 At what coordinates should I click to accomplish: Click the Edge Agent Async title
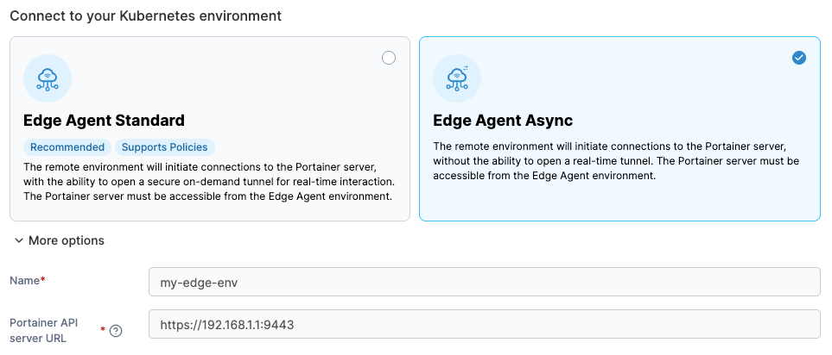503,121
